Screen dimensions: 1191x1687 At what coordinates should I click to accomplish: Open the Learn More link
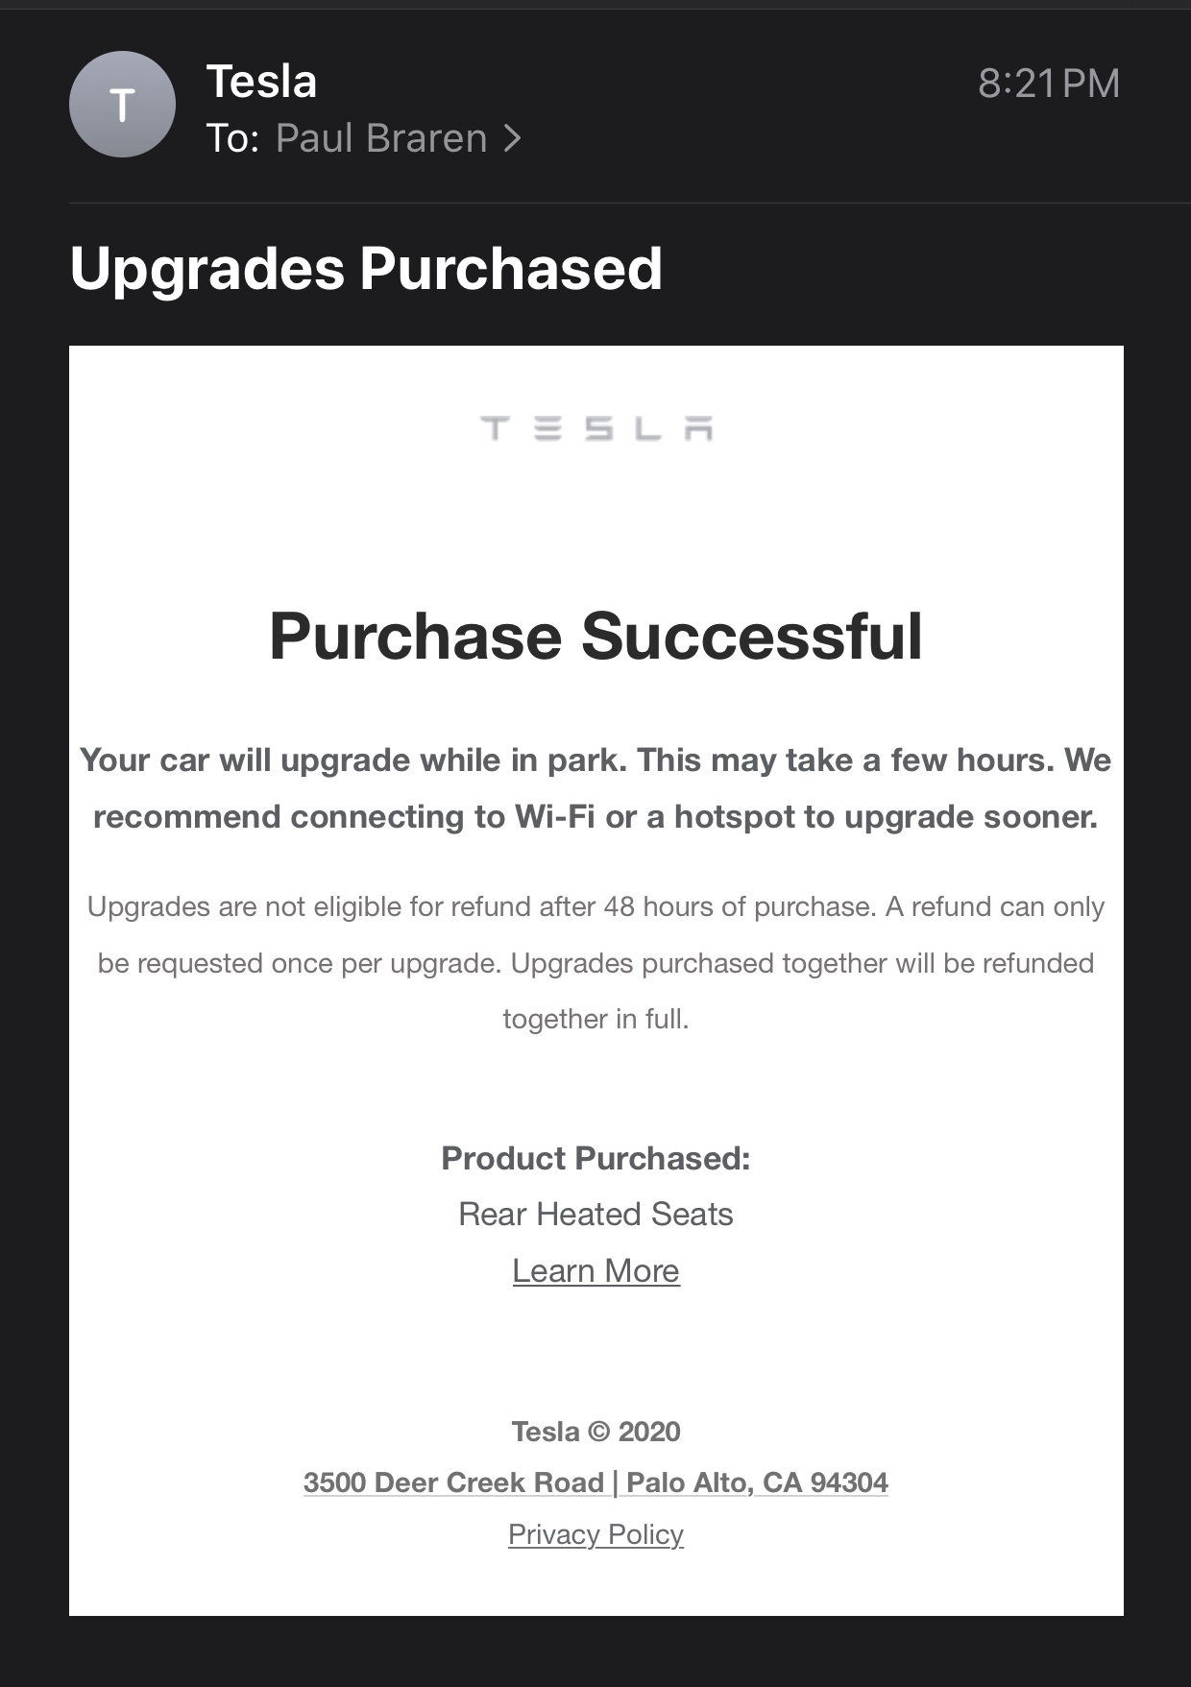coord(595,1270)
